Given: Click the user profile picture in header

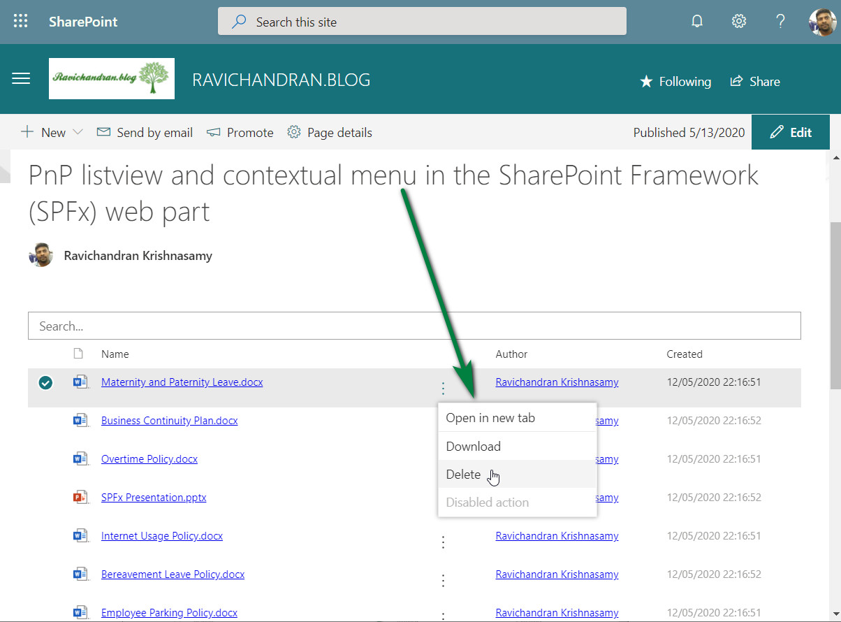Looking at the screenshot, I should coord(822,22).
